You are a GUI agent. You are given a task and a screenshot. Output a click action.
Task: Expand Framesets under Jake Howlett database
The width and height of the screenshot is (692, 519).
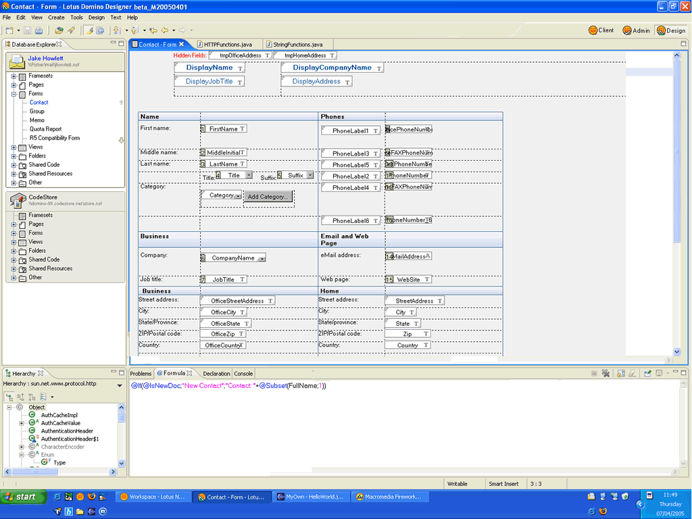[x=14, y=76]
